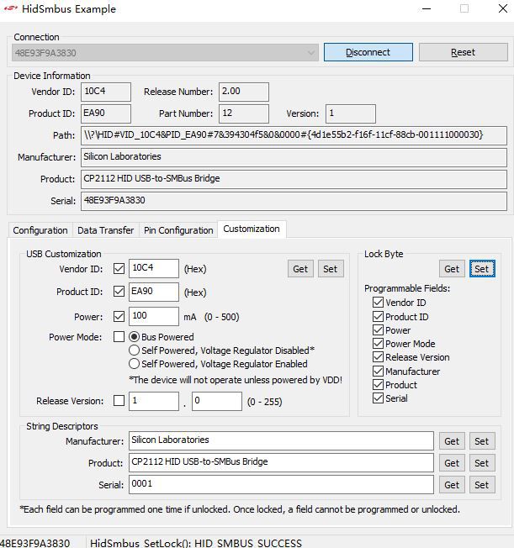The image size is (514, 548).
Task: Get the Serial string descriptor
Action: (452, 485)
